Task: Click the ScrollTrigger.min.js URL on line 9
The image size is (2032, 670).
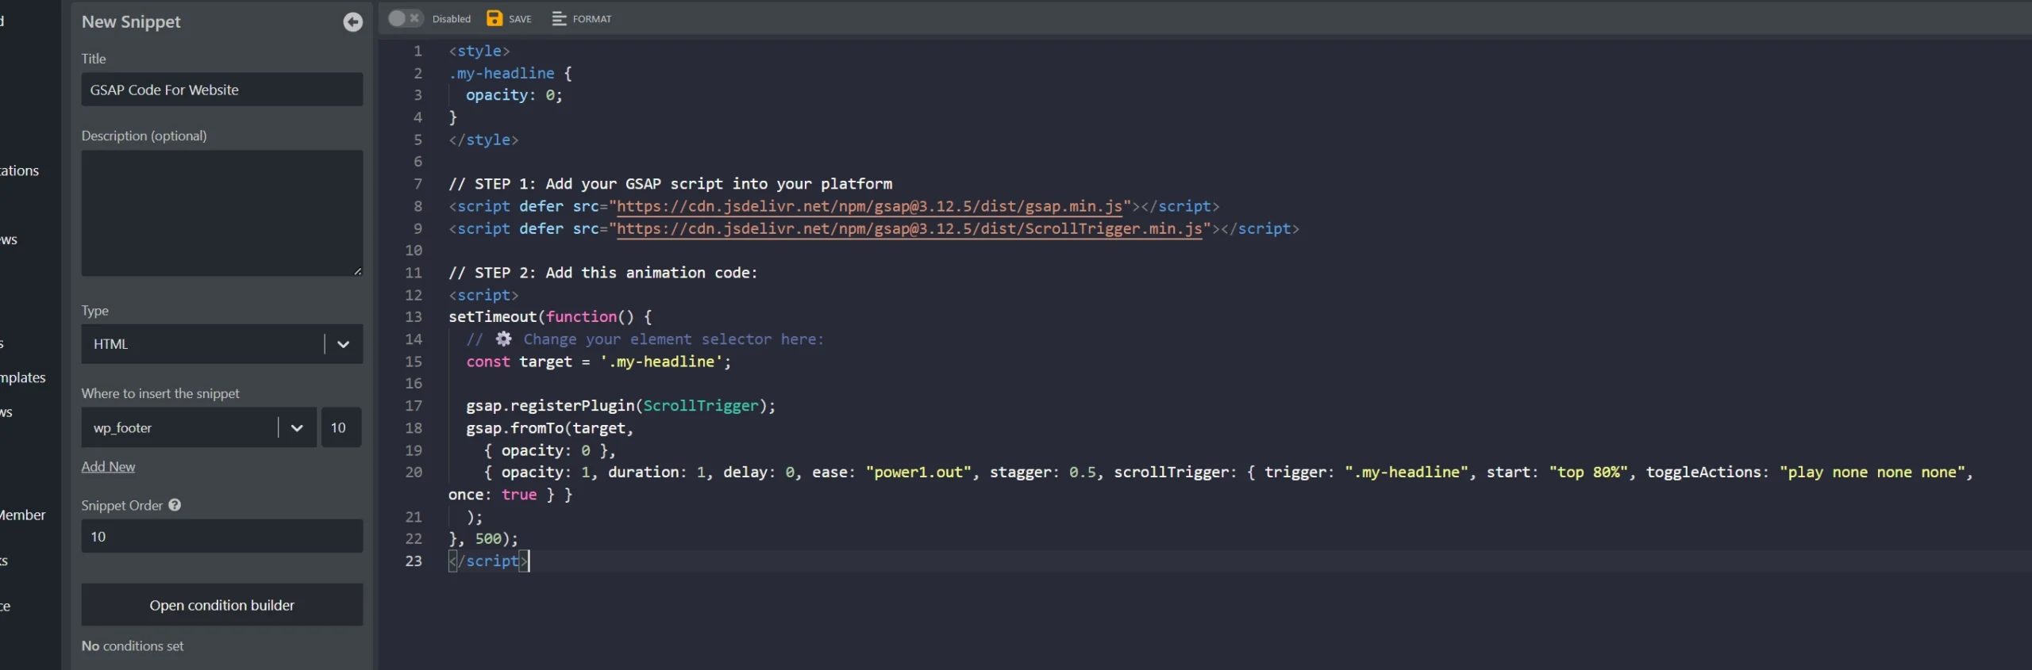Action: tap(910, 228)
